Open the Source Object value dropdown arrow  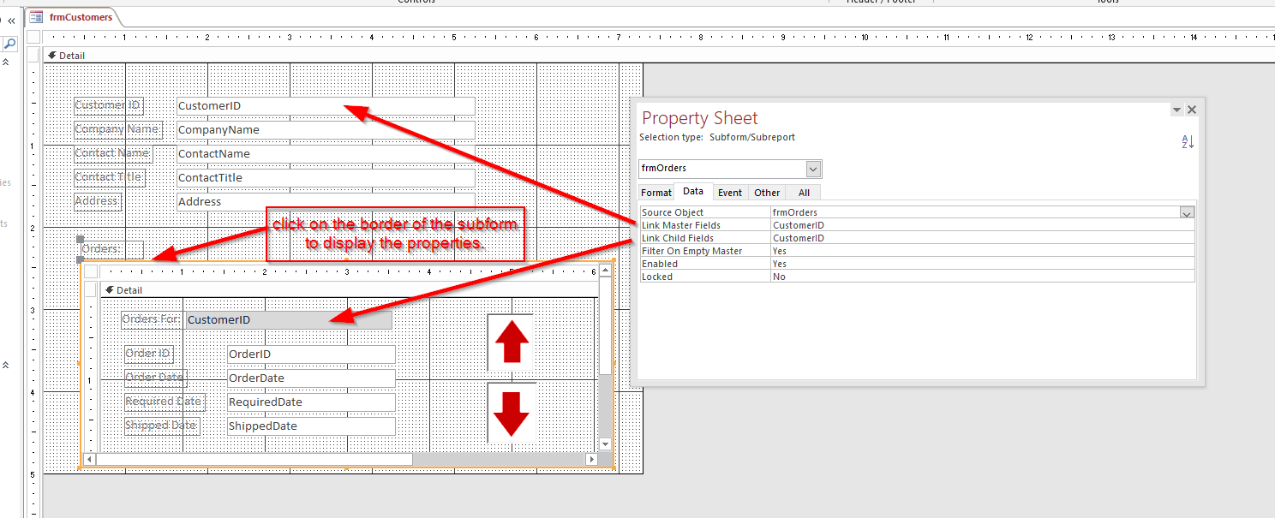[1187, 212]
